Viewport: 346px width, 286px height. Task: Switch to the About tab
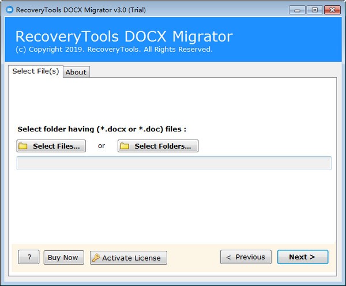[x=76, y=72]
